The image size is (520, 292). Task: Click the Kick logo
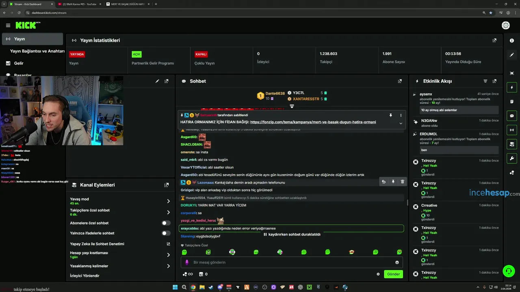pyautogui.click(x=28, y=25)
